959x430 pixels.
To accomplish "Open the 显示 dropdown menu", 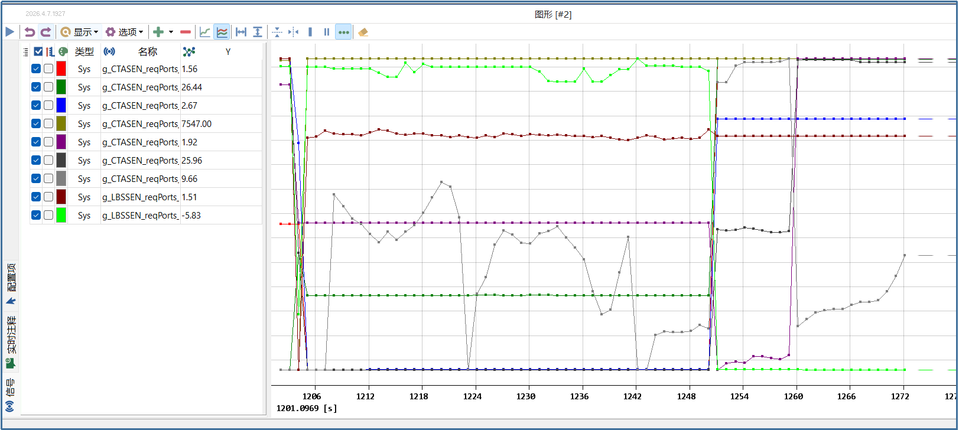I will (x=79, y=32).
